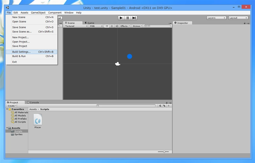Open the Layers dropdown
The image size is (255, 163).
(x=216, y=18)
